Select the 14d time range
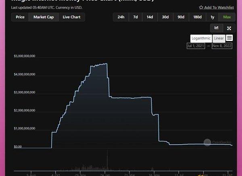242x176 pixels. pyautogui.click(x=150, y=17)
